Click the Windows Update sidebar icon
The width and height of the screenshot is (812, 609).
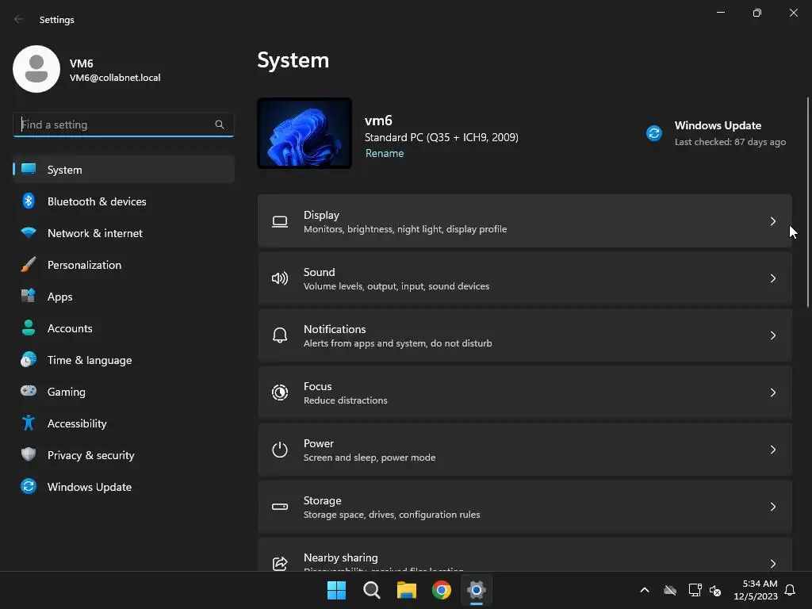[x=29, y=486]
